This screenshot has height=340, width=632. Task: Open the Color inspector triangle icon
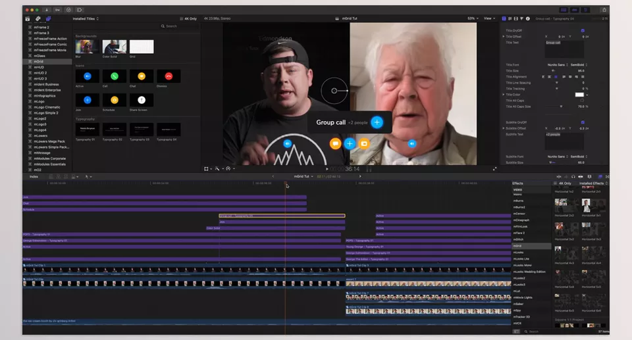click(x=521, y=18)
